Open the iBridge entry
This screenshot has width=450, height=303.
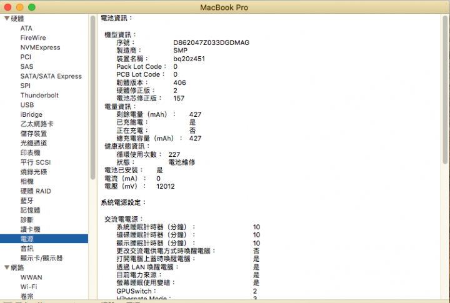coord(31,114)
